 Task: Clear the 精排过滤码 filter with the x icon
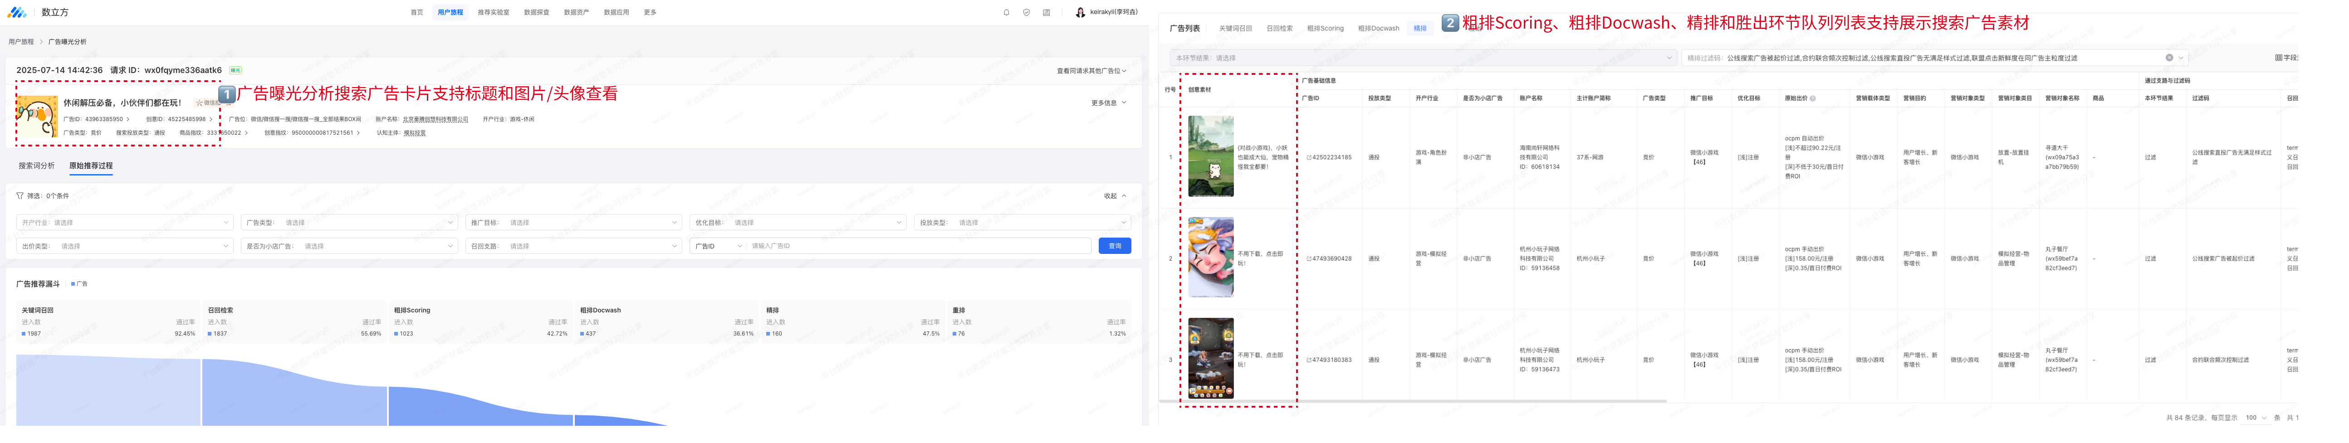[x=2169, y=58]
